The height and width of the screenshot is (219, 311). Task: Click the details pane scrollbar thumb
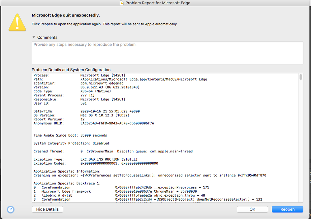(301, 77)
